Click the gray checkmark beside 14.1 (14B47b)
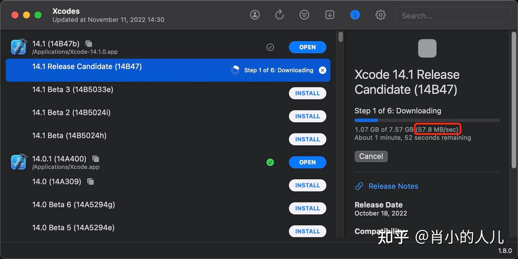Screen dimensions: 518x259 (270, 47)
